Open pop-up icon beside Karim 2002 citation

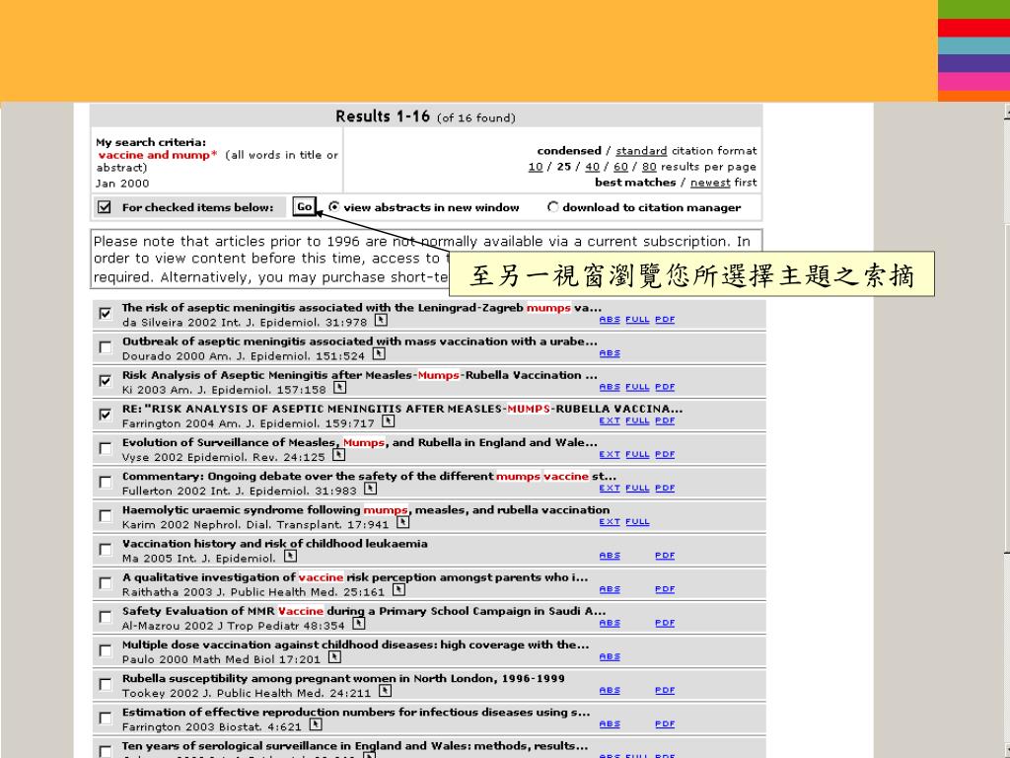pyautogui.click(x=402, y=522)
